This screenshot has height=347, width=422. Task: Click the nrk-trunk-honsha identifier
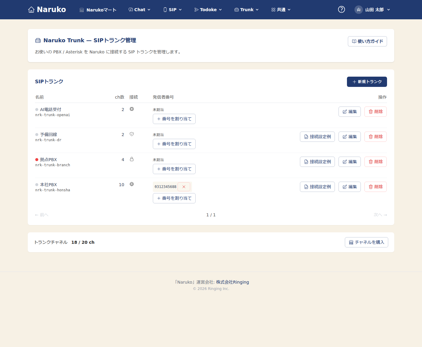[53, 190]
